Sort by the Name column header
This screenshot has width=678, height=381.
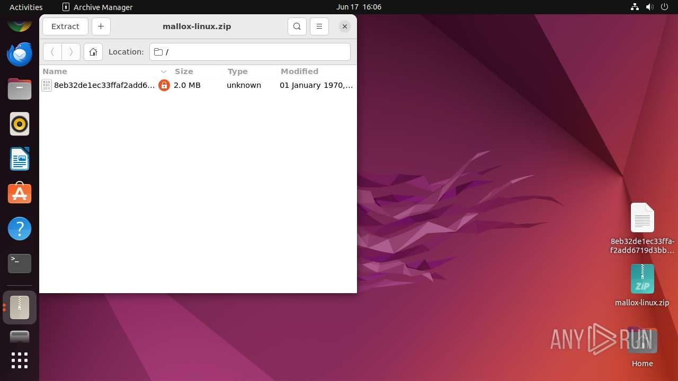click(105, 71)
